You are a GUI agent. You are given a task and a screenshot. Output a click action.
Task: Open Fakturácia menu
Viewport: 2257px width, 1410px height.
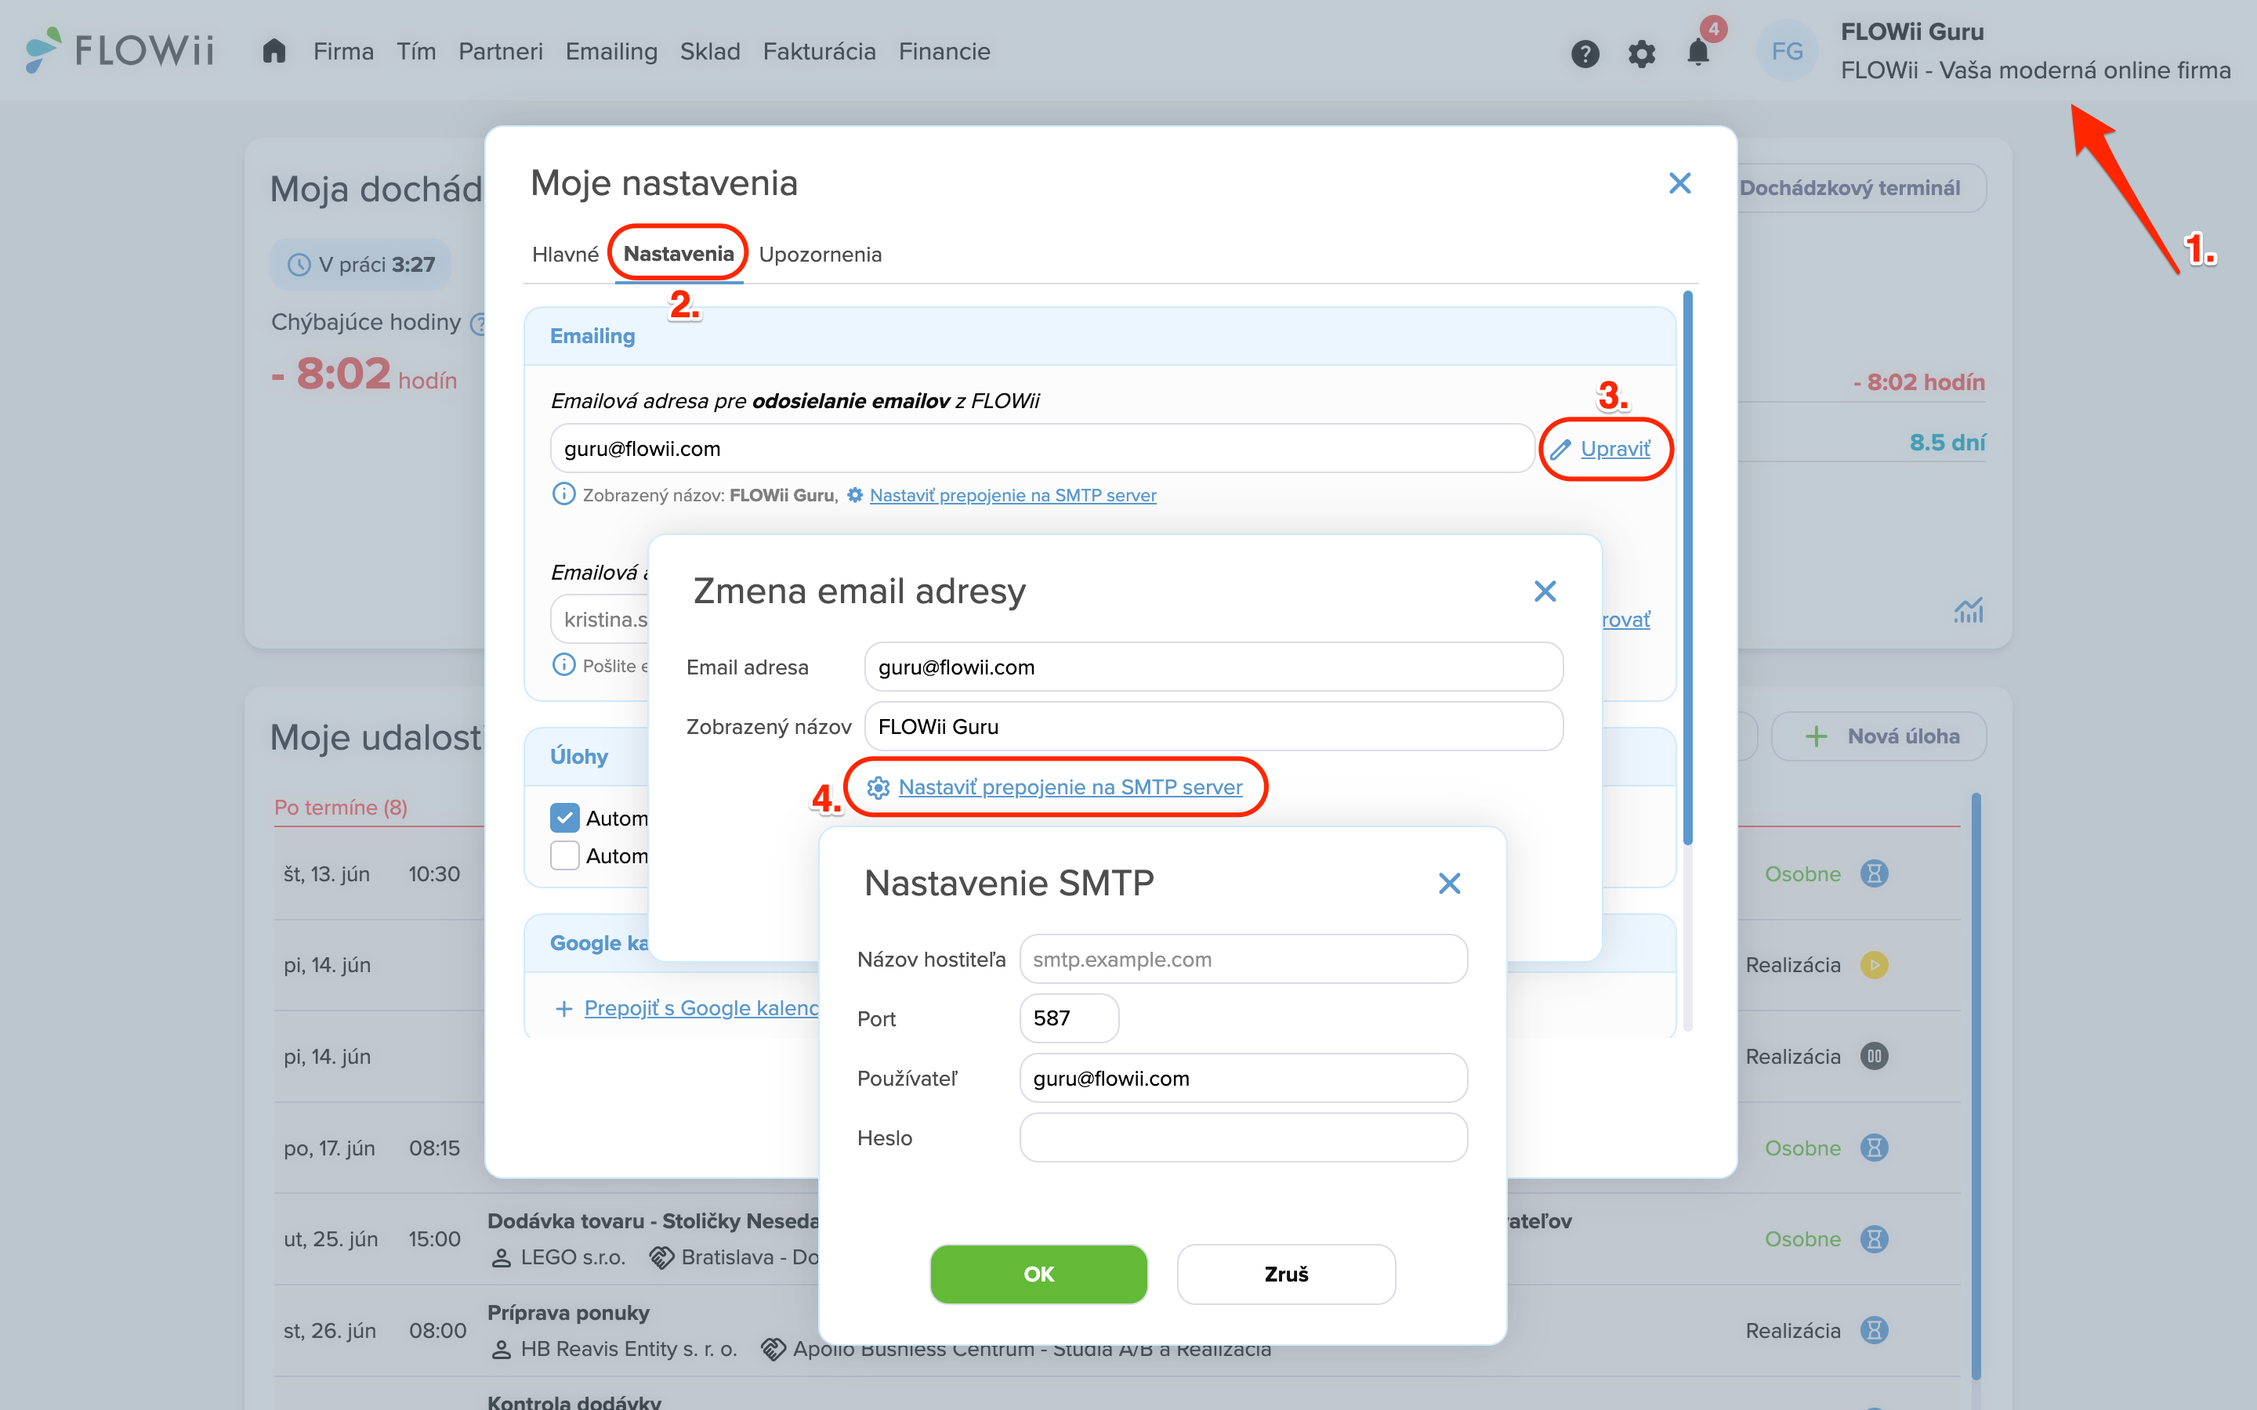(819, 51)
